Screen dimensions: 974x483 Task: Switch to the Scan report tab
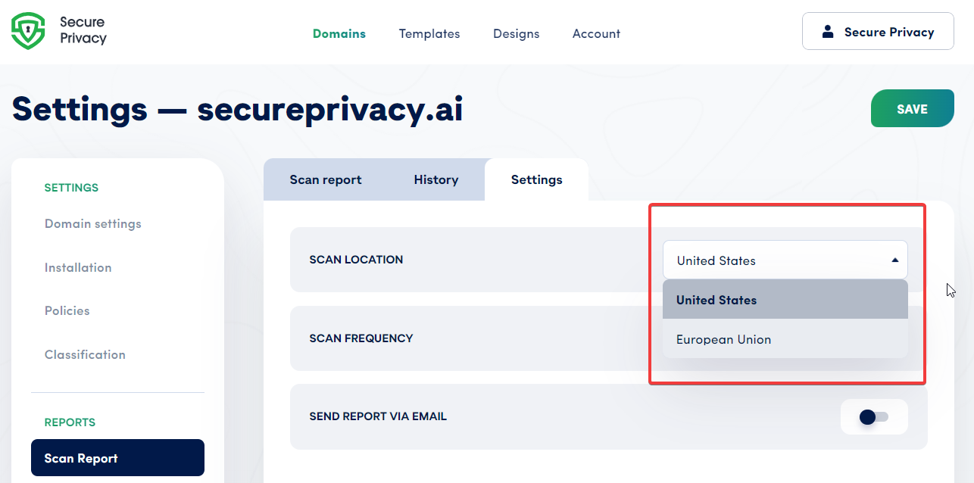324,179
